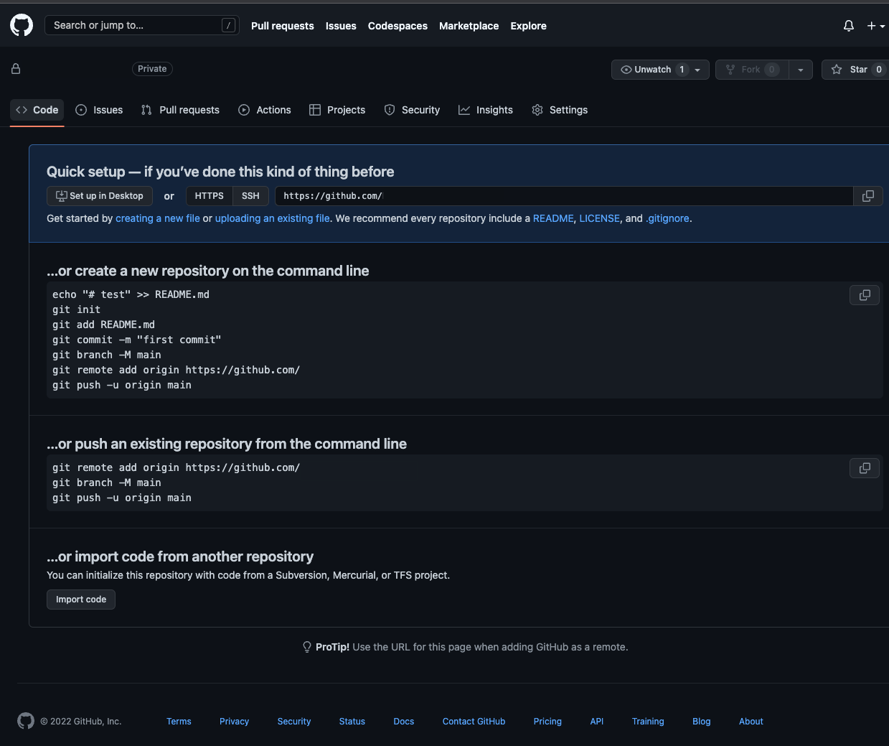Viewport: 889px width, 746px height.
Task: Open the notifications bell
Action: tap(849, 26)
